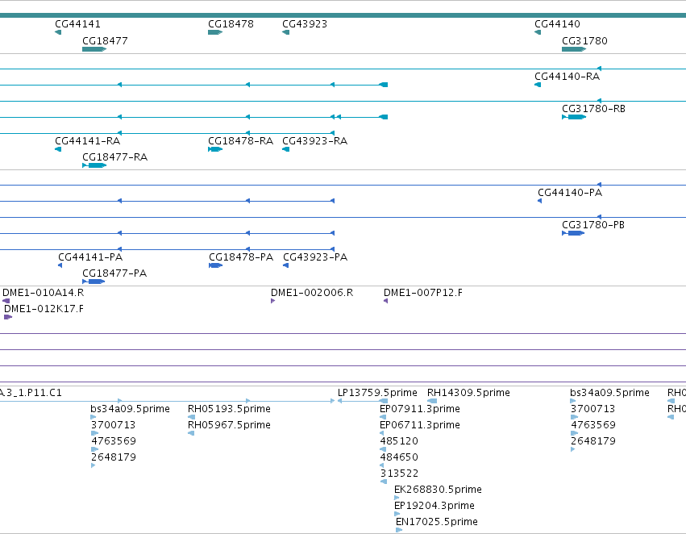
Task: Select the EP06711.3prime EST label
Action: [420, 425]
